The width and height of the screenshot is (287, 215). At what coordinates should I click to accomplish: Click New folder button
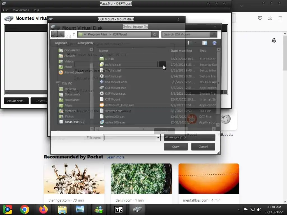coord(85,43)
